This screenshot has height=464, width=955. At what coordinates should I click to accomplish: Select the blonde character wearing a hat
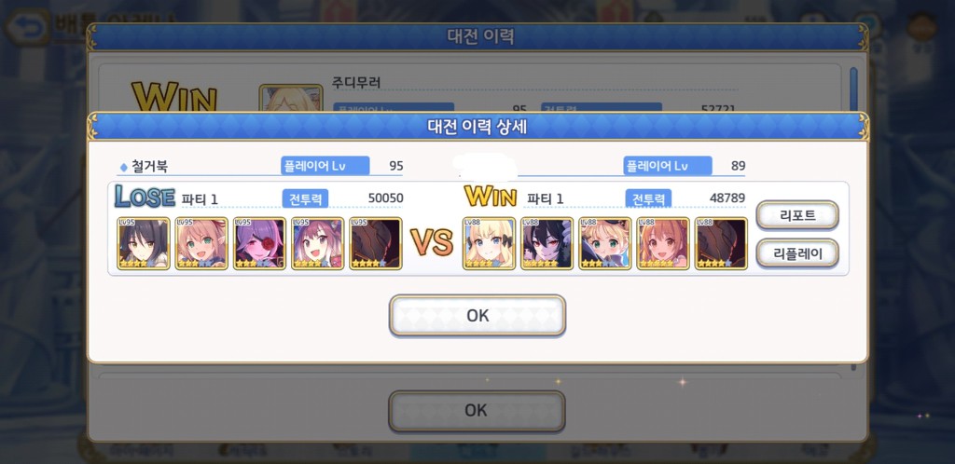coord(604,243)
